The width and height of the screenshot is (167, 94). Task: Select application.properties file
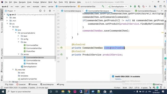(x=29, y=79)
